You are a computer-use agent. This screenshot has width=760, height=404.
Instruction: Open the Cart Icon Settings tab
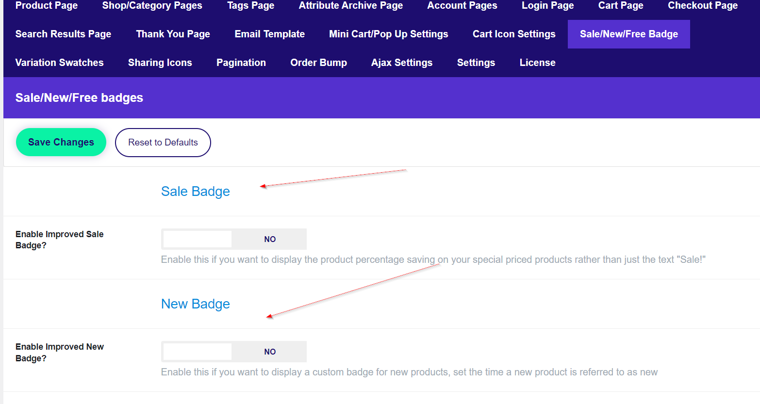tap(514, 34)
